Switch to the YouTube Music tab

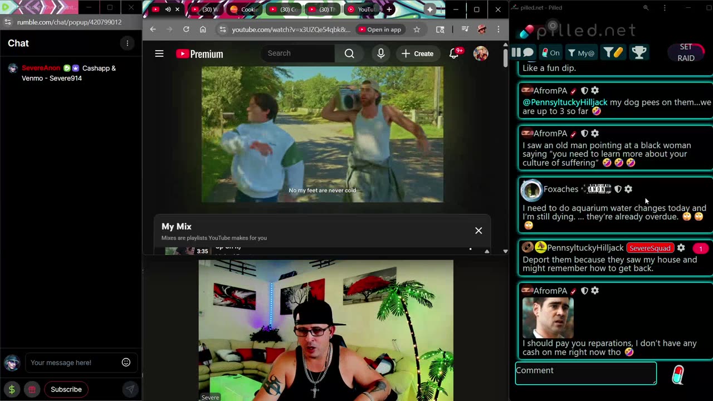pos(361,9)
